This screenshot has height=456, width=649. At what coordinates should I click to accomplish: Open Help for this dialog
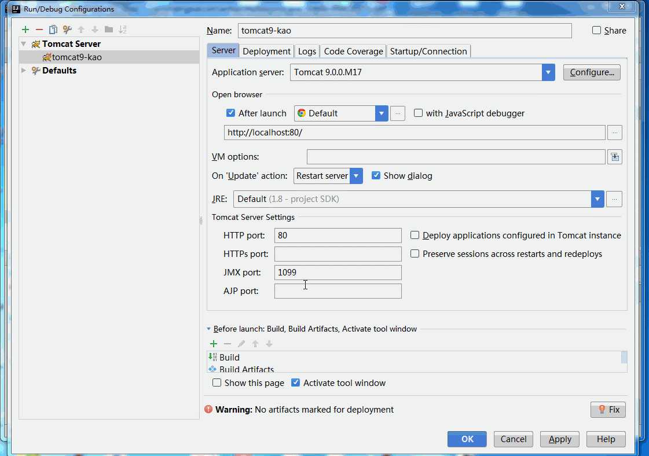606,439
